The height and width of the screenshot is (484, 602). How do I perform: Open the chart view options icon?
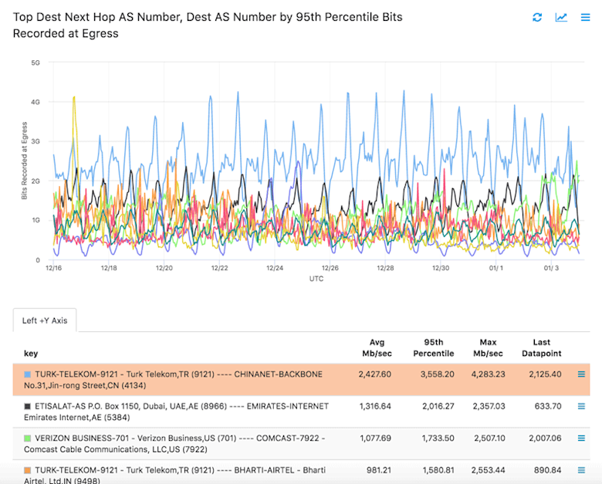point(561,17)
